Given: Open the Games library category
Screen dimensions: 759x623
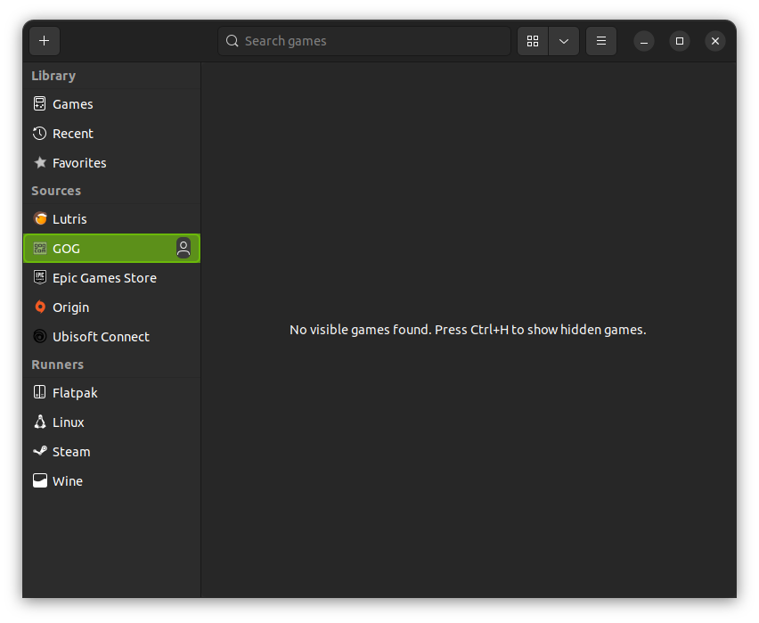Looking at the screenshot, I should point(112,104).
